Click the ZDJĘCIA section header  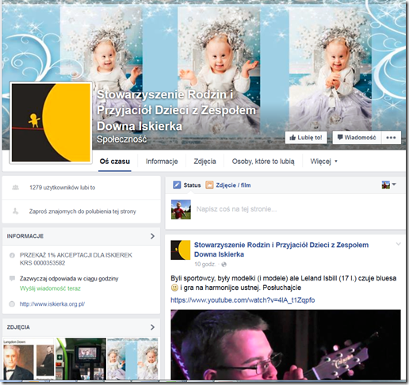[x=82, y=327]
